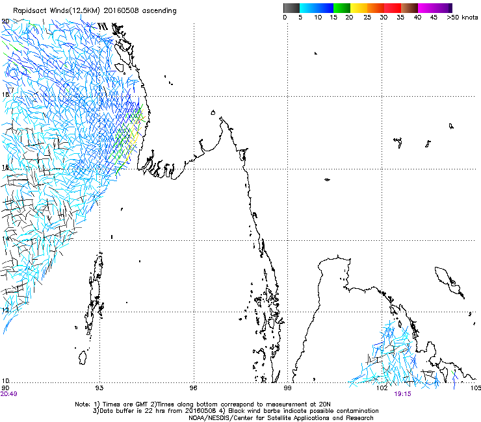Click the longitude label '96' on the bottom axis
481x422 pixels.
coord(193,388)
